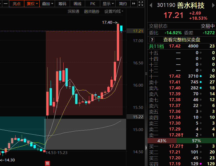Viewport: 216px width, 166px height.
Task: Click 卖二 row price 17.29
Action: [175, 129]
